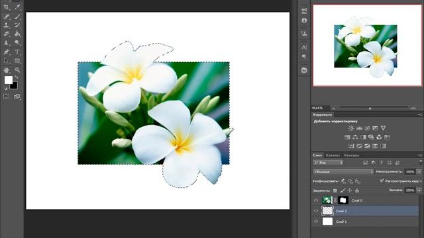Screen dimensions: 424x238
Task: Switch to the Paths tab
Action: 352,155
